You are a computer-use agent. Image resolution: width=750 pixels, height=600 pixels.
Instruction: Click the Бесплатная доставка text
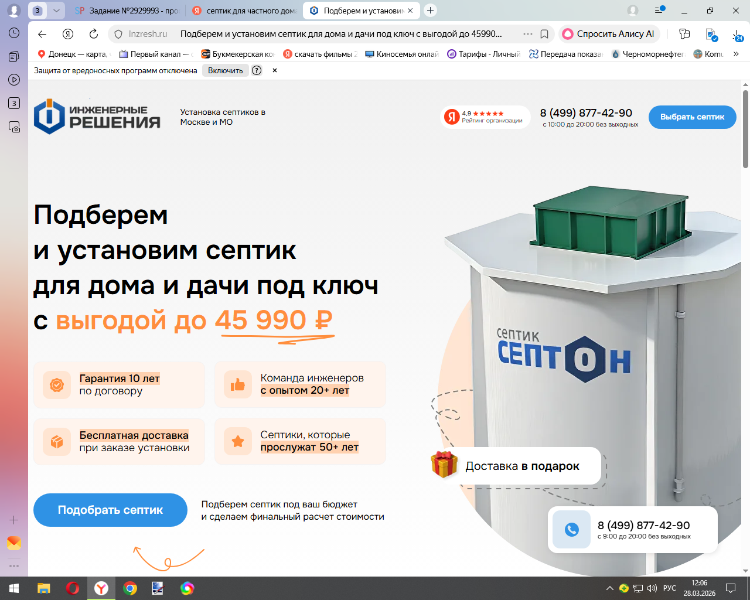134,435
